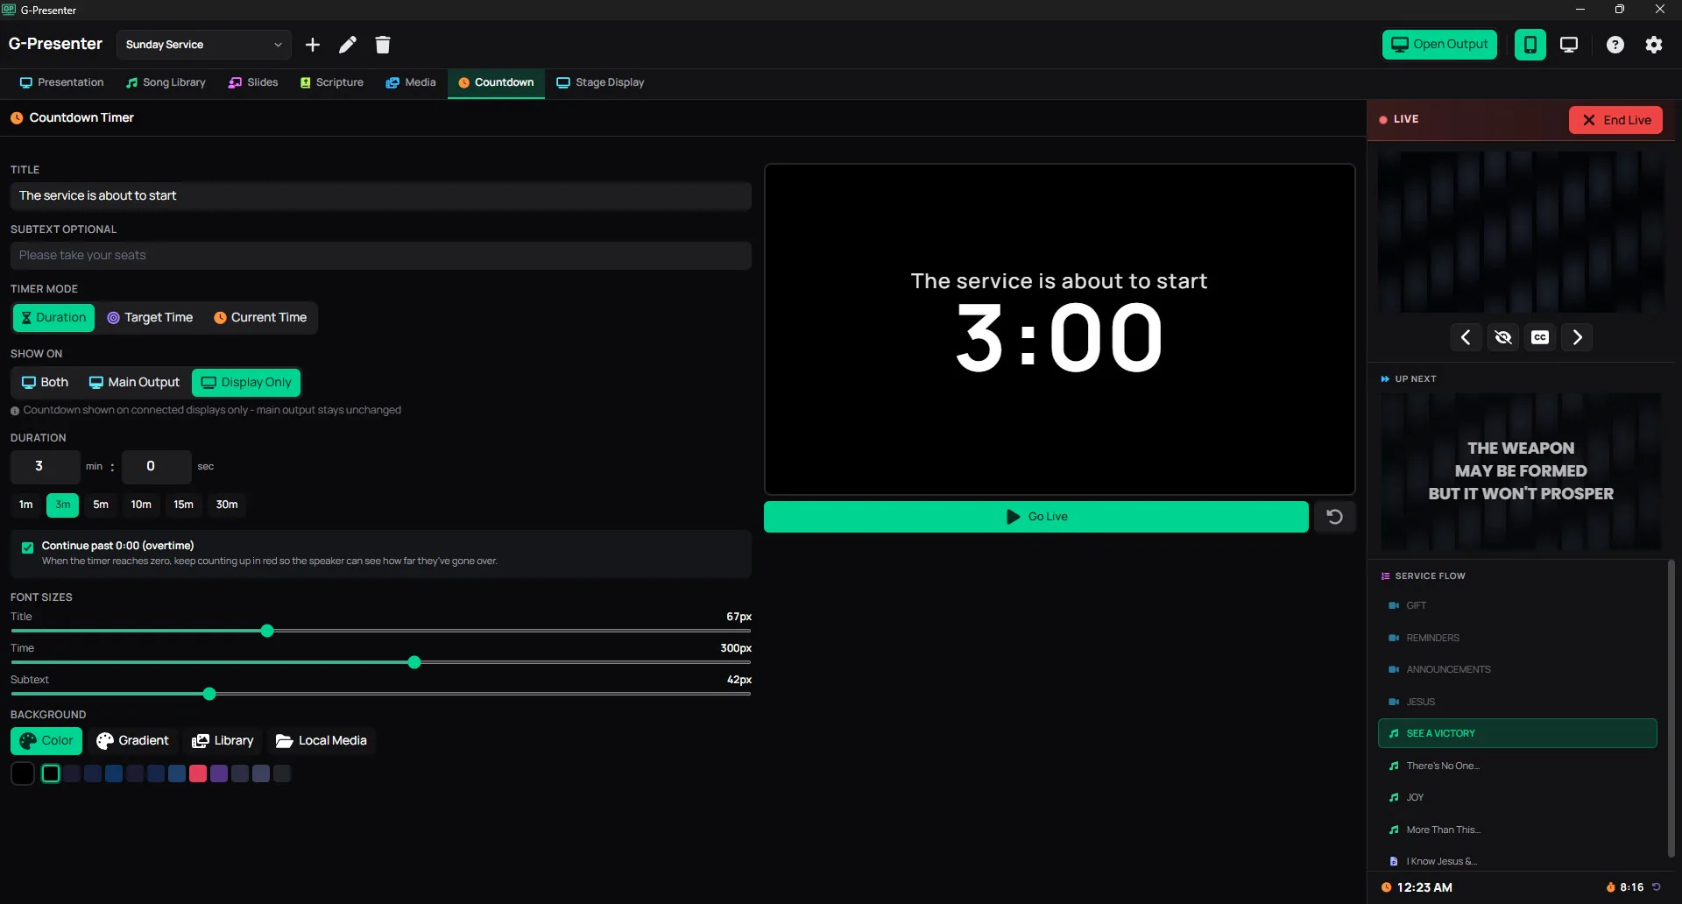Click the monitor icon in top bar
This screenshot has width=1682, height=904.
pyautogui.click(x=1569, y=45)
